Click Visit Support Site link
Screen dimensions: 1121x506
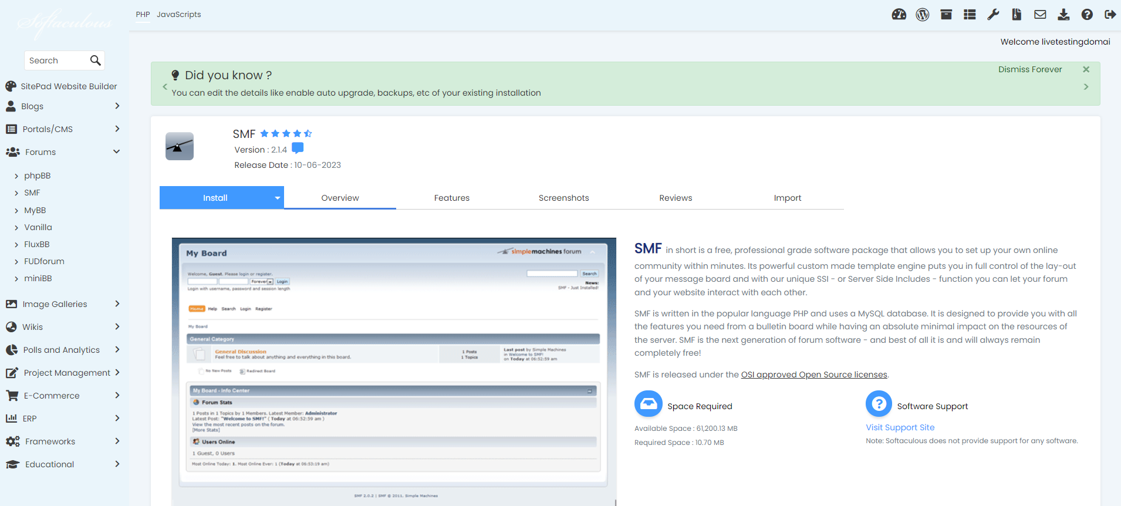pos(900,427)
